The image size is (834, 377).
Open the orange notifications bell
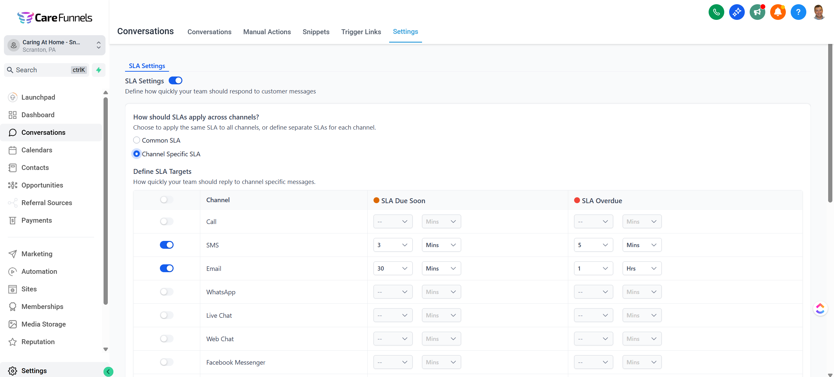(x=778, y=12)
